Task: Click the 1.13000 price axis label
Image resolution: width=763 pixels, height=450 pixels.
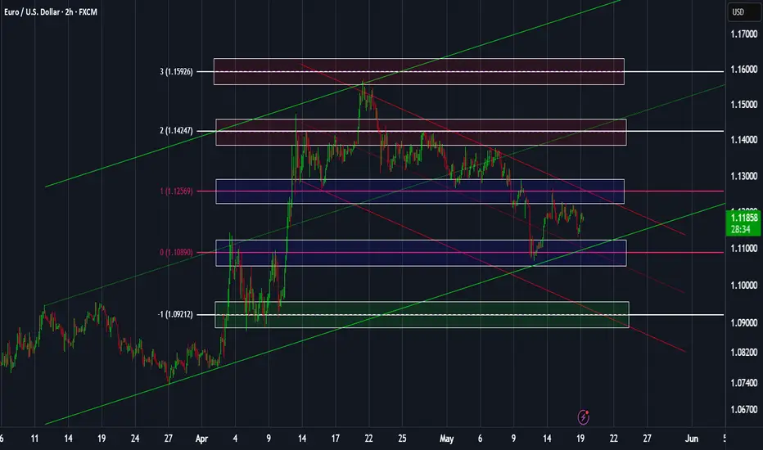Action: pos(743,176)
